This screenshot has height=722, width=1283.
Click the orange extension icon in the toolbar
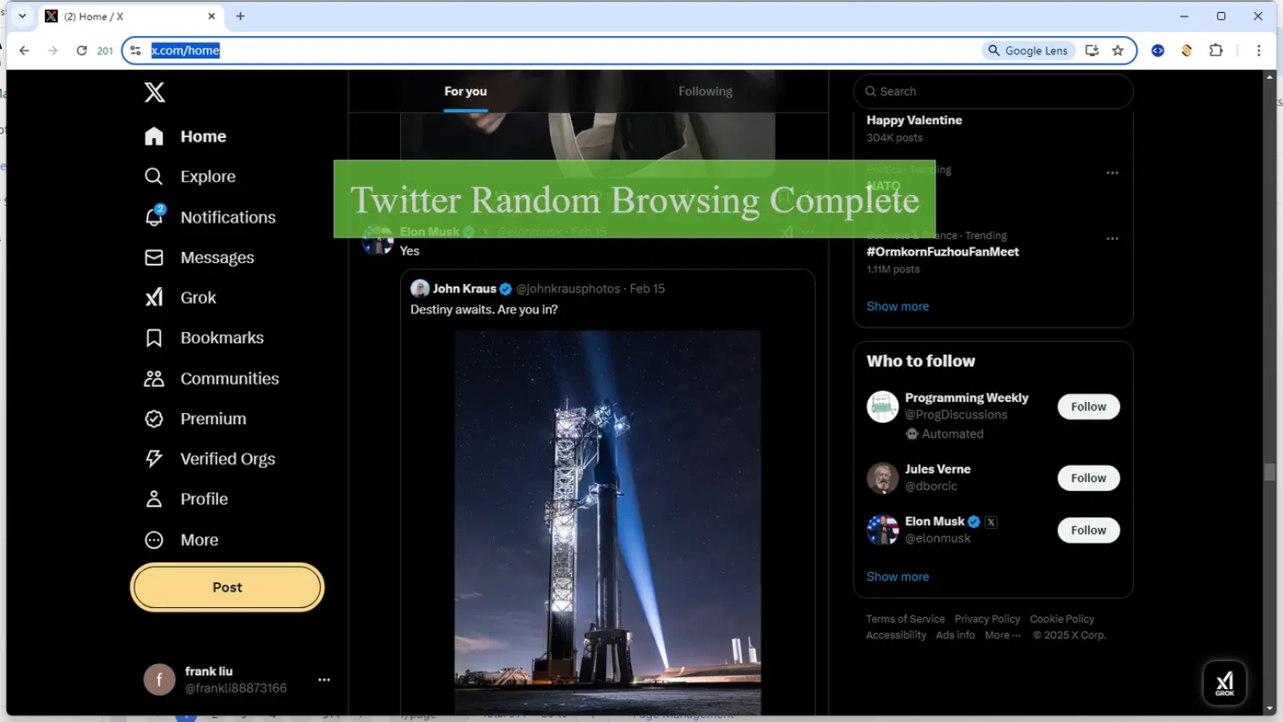[1187, 51]
